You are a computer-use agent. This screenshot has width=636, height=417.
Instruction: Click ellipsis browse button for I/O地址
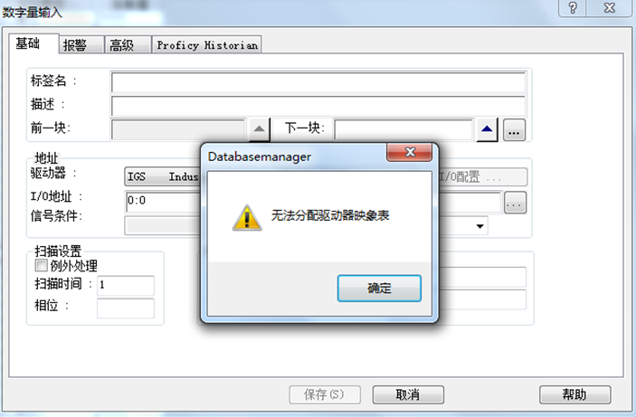coord(515,203)
